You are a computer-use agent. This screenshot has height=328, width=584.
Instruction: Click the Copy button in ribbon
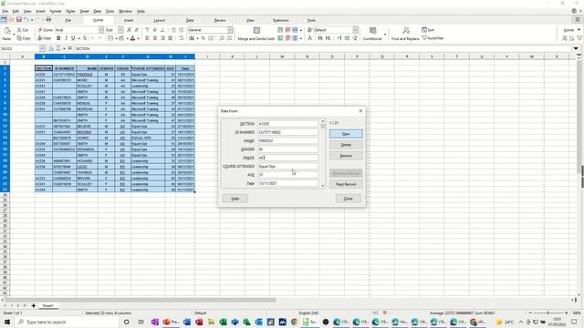click(24, 38)
